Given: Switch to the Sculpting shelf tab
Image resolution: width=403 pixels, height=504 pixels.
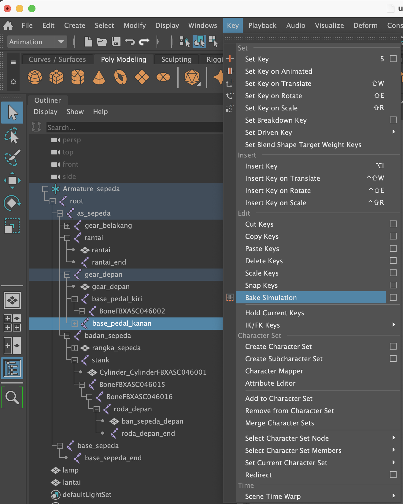Looking at the screenshot, I should pos(176,59).
